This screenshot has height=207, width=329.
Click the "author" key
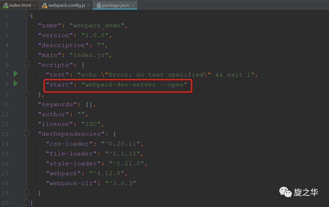[x=54, y=114]
